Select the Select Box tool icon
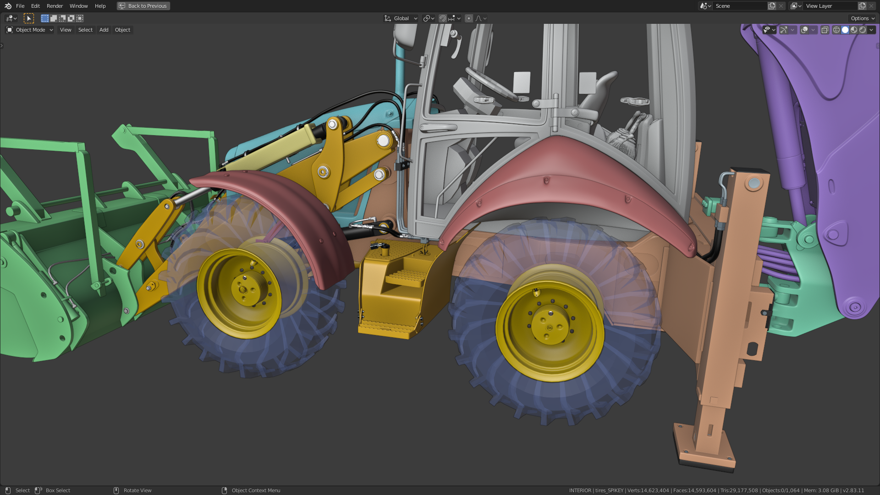The image size is (880, 495). coord(29,18)
